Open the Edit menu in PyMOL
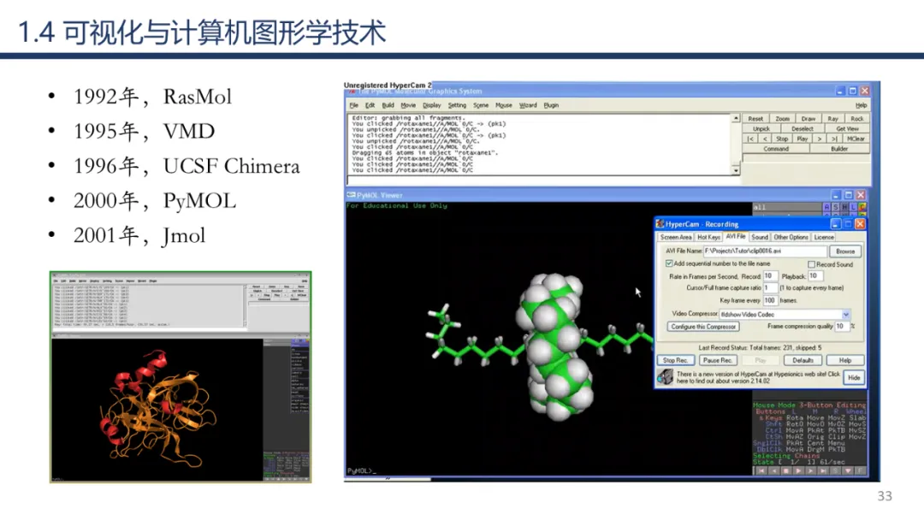This screenshot has width=924, height=520. 370,105
